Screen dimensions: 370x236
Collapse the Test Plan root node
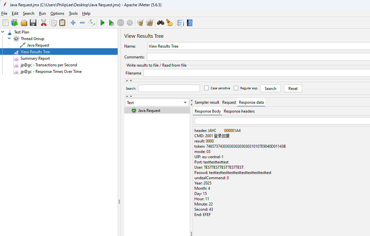[x=3, y=32]
